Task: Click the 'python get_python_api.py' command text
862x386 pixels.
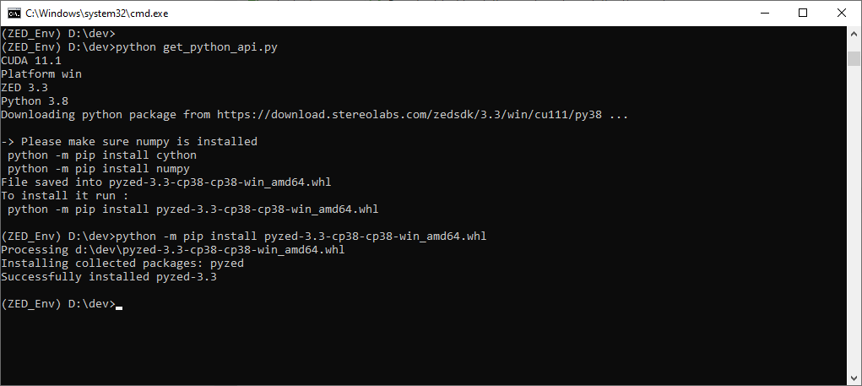Action: pyautogui.click(x=196, y=47)
